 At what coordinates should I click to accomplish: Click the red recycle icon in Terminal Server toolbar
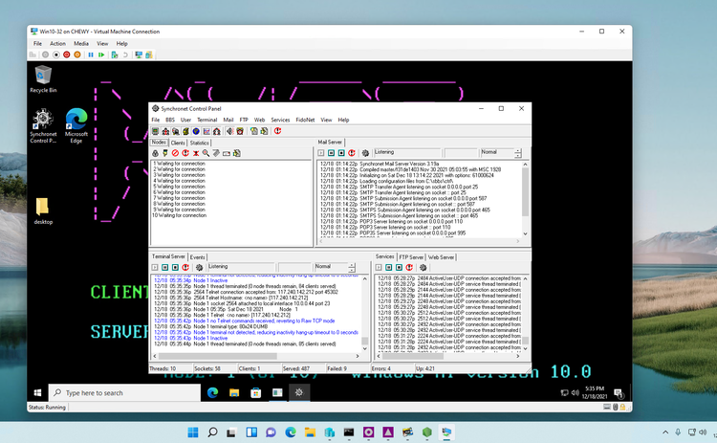185,267
